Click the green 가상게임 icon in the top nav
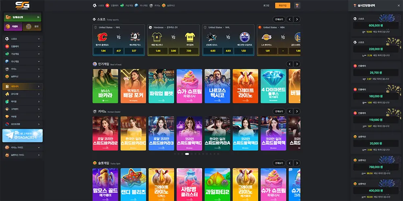Image resolution: width=403 pixels, height=201 pixels. click(122, 5)
